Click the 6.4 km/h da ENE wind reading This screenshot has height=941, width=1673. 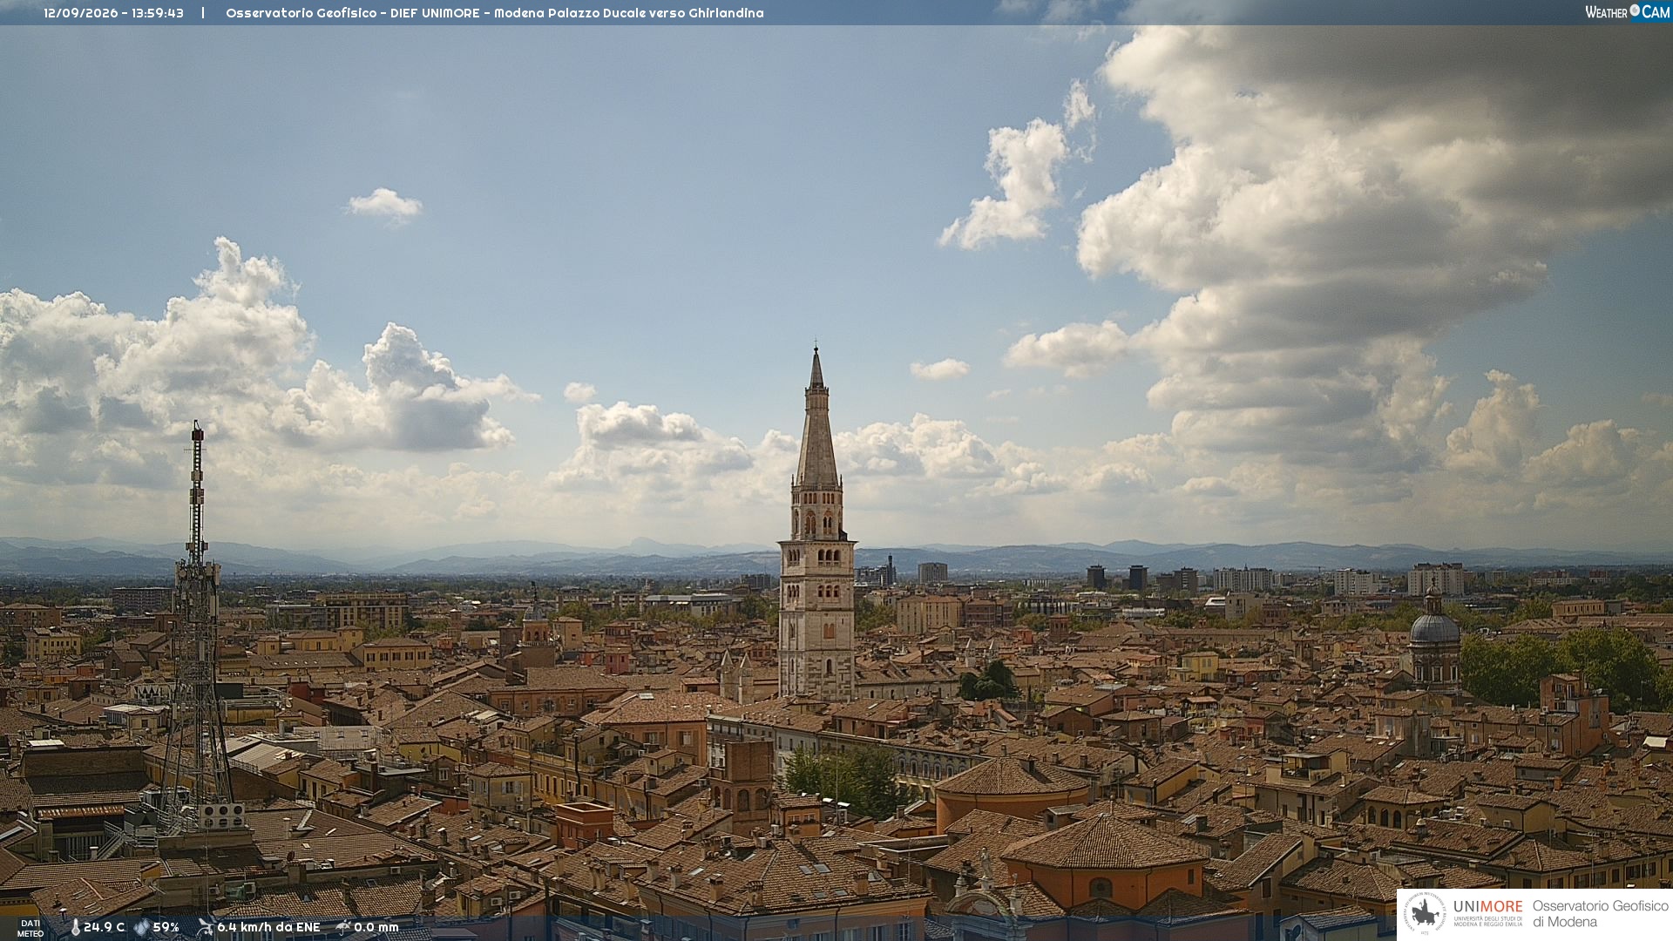click(x=268, y=928)
